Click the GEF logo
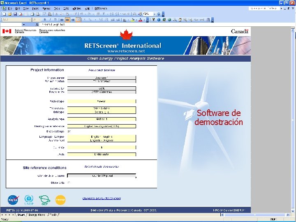The width and height of the screenshot is (296, 222). click(44, 200)
